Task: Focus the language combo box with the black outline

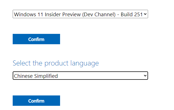Action: click(x=80, y=76)
